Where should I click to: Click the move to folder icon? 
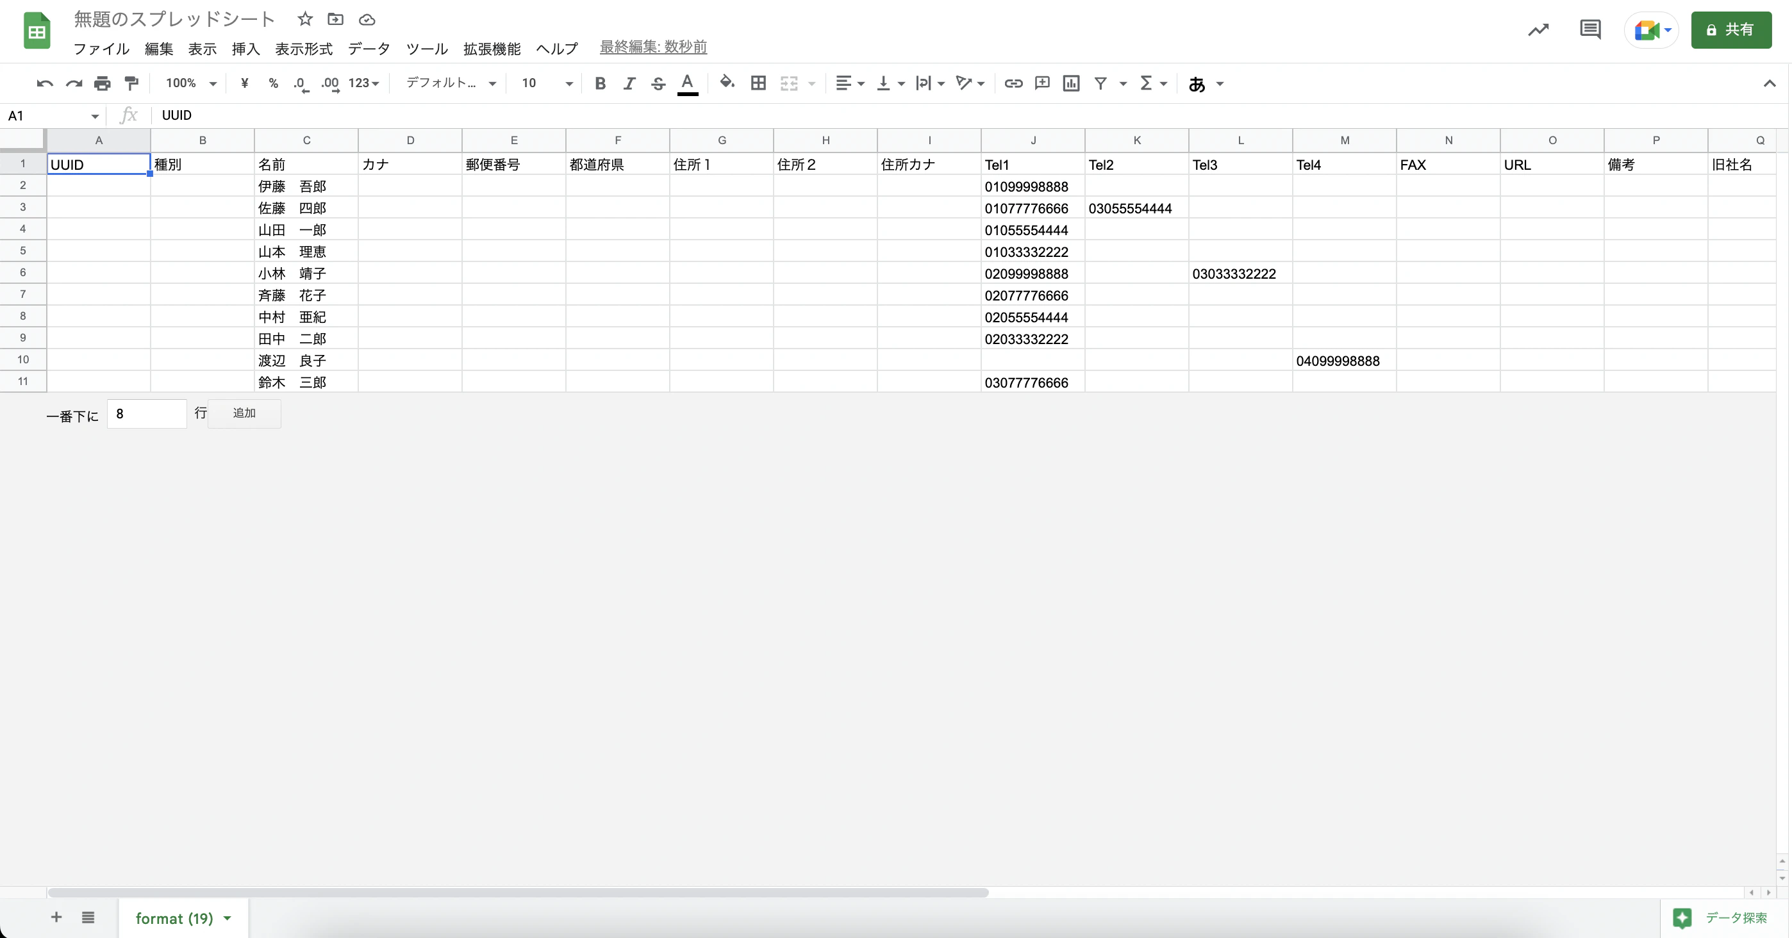pos(335,19)
